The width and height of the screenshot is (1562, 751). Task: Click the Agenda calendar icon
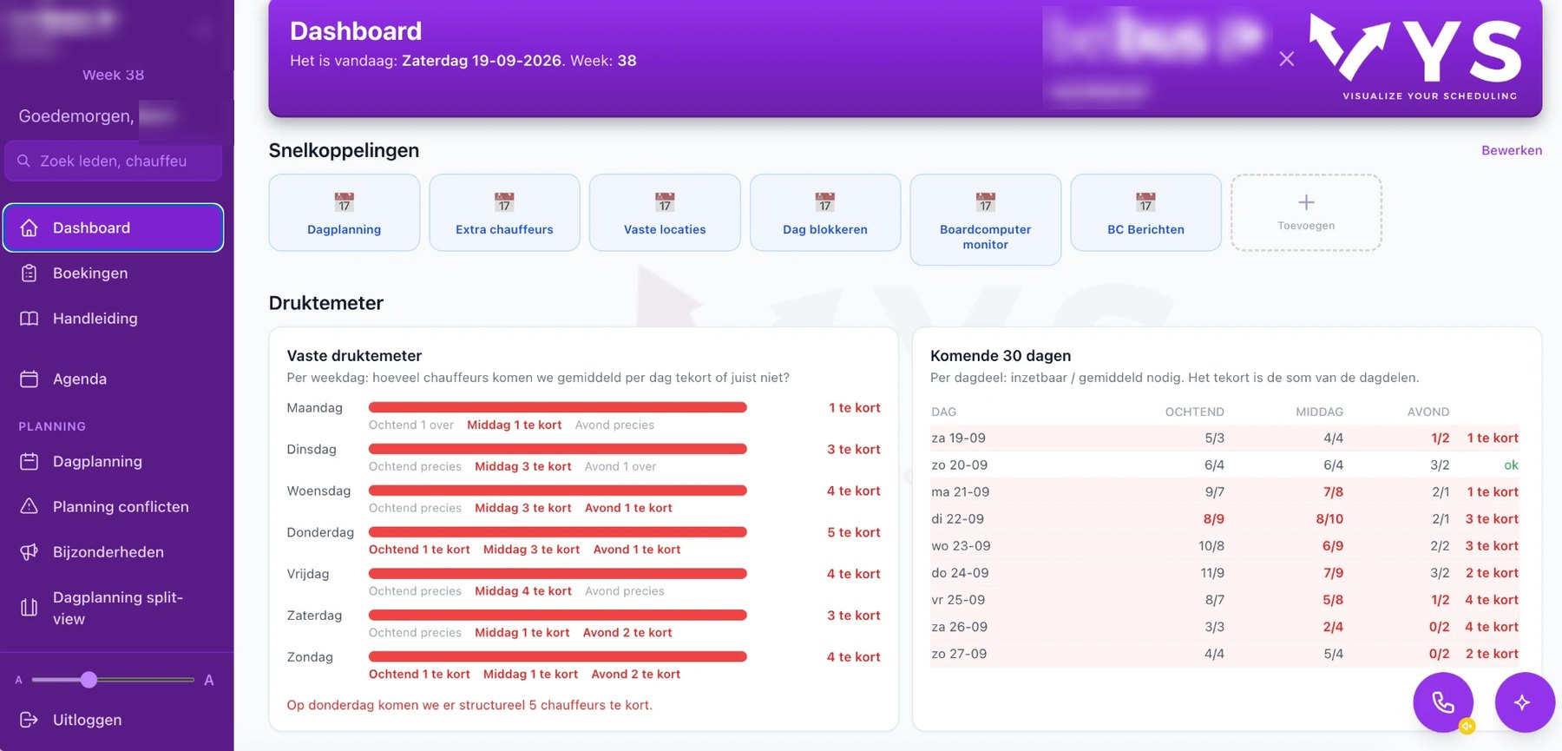[29, 379]
